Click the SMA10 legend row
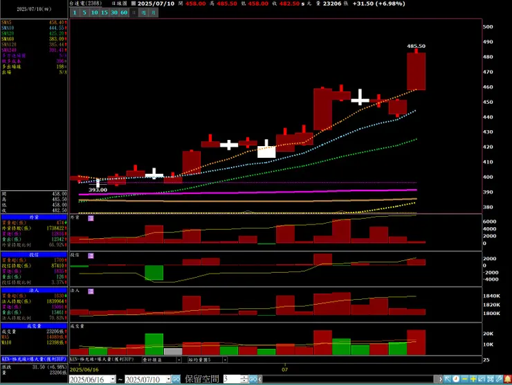The image size is (512, 385). click(34, 28)
